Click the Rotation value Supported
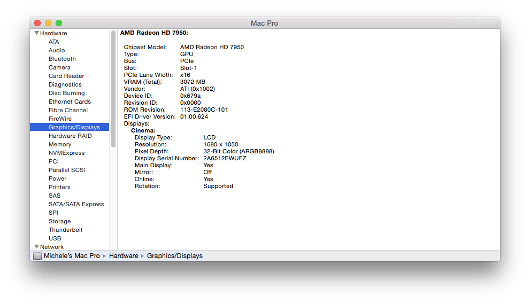 218,186
